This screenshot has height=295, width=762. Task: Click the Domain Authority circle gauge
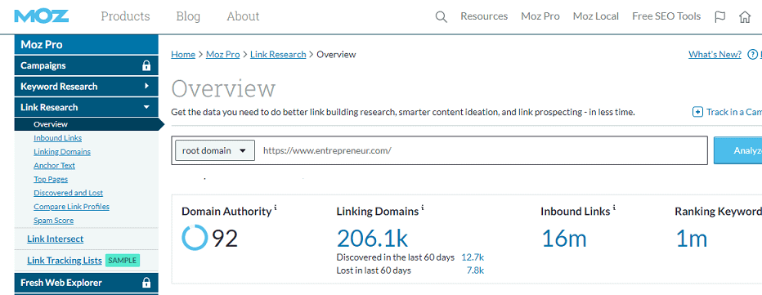195,238
